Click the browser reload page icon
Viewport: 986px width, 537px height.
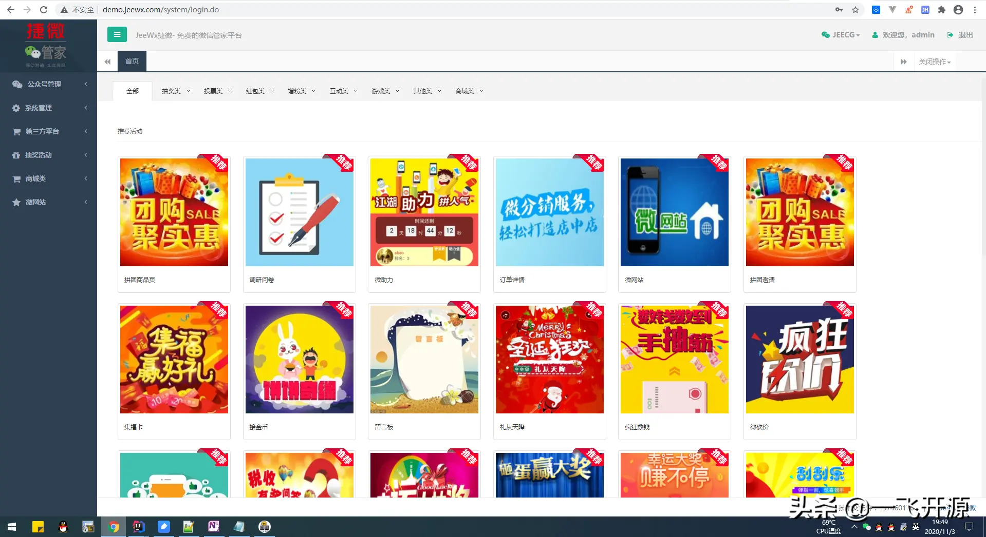(44, 10)
